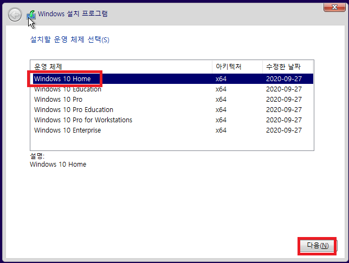Screen dimensions: 349x263
Task: Click date 2020-09-27 in Pro for Workstations row
Action: [x=284, y=120]
